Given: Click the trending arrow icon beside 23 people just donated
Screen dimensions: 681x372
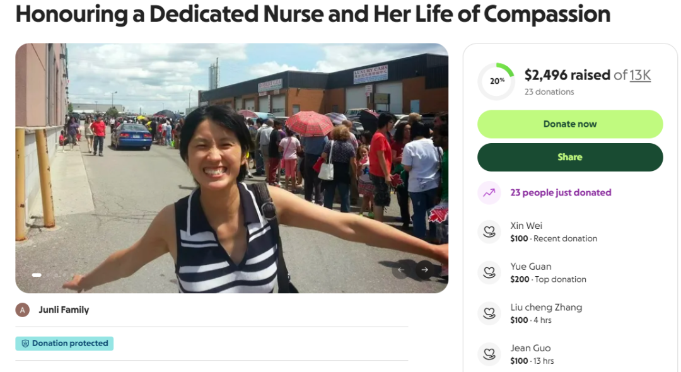Looking at the screenshot, I should pyautogui.click(x=489, y=193).
